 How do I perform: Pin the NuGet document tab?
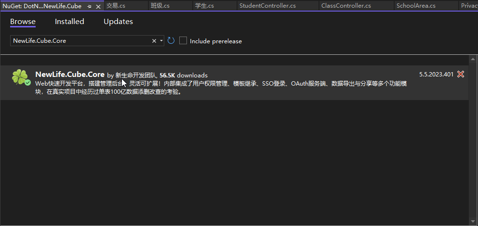90,6
